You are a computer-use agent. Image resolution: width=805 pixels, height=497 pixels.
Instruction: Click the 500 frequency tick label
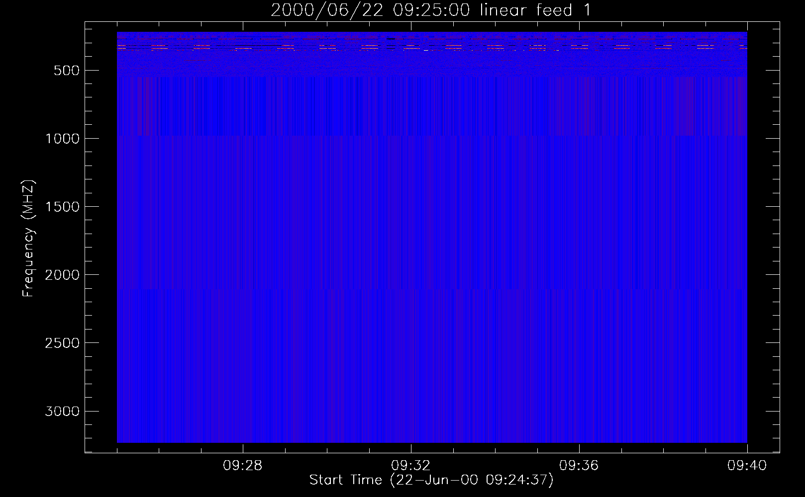click(x=66, y=71)
